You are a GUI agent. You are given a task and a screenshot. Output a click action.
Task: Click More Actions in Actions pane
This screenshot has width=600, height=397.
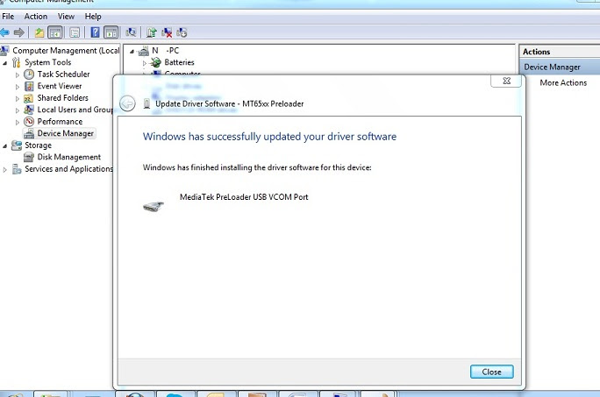[563, 82]
